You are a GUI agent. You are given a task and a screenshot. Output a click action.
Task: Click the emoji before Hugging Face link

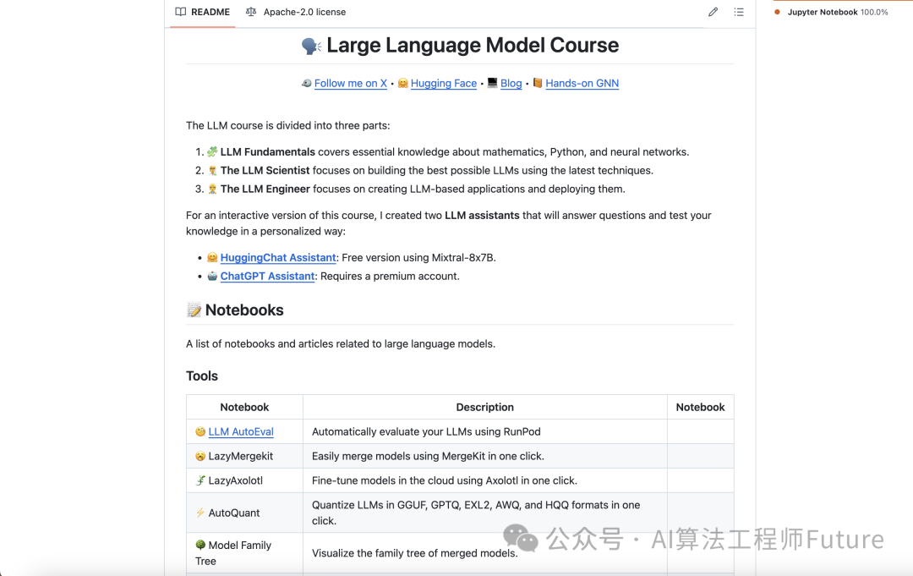403,83
